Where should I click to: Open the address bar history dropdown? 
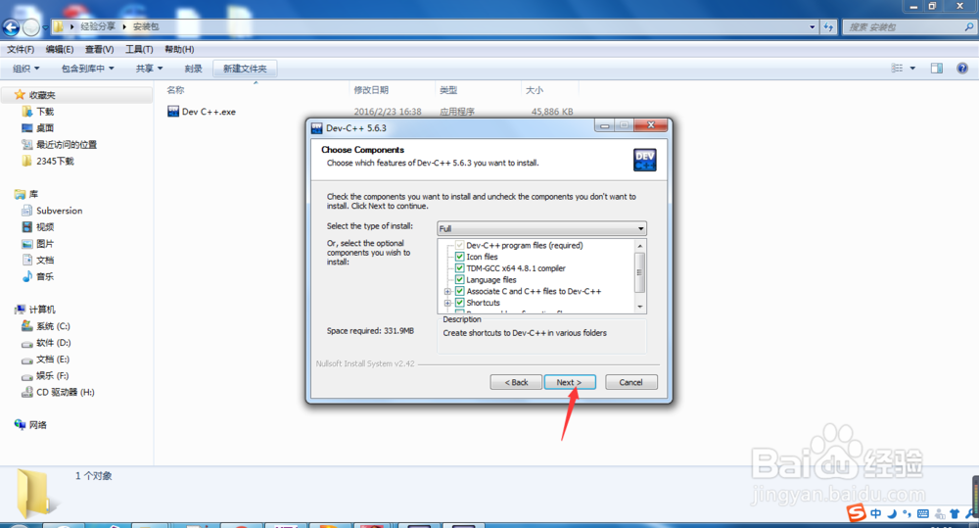812,26
